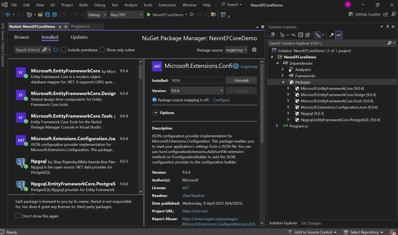Click Collapse All icon in Solution Explorer toolbar
398x235 pixels.
point(300,35)
